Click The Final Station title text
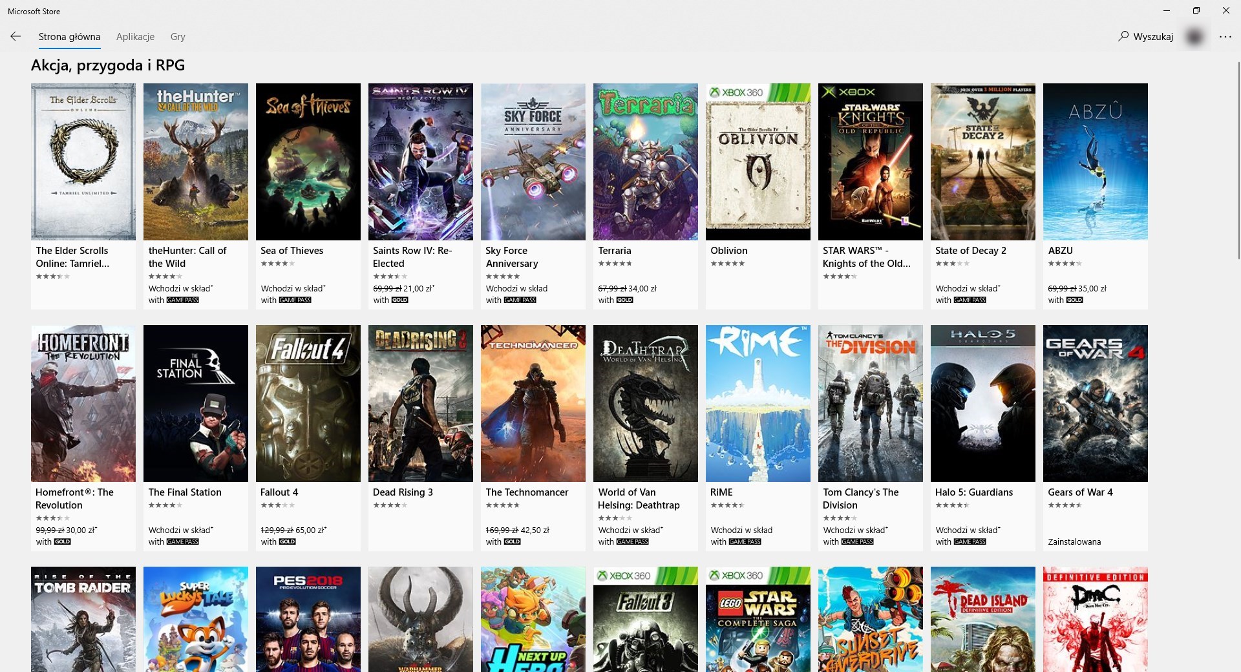The width and height of the screenshot is (1241, 672). pyautogui.click(x=185, y=492)
